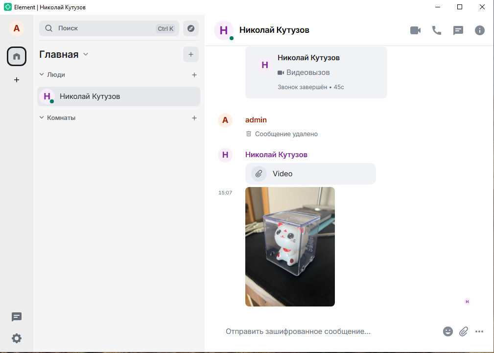Start a video call with Николай Кутузов
Image resolution: width=494 pixels, height=353 pixels.
pos(415,30)
